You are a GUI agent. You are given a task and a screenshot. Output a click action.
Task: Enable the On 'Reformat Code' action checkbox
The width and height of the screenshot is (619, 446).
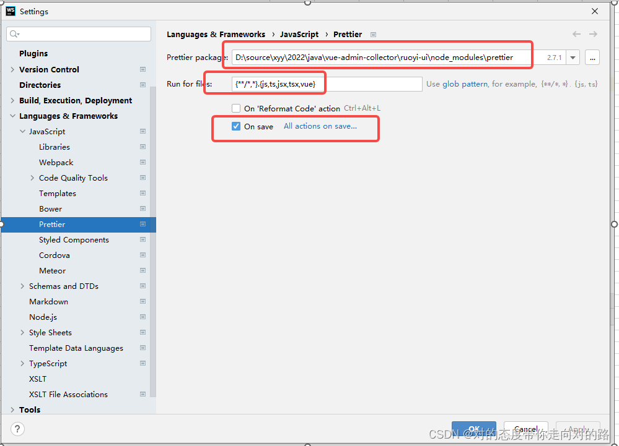(236, 108)
